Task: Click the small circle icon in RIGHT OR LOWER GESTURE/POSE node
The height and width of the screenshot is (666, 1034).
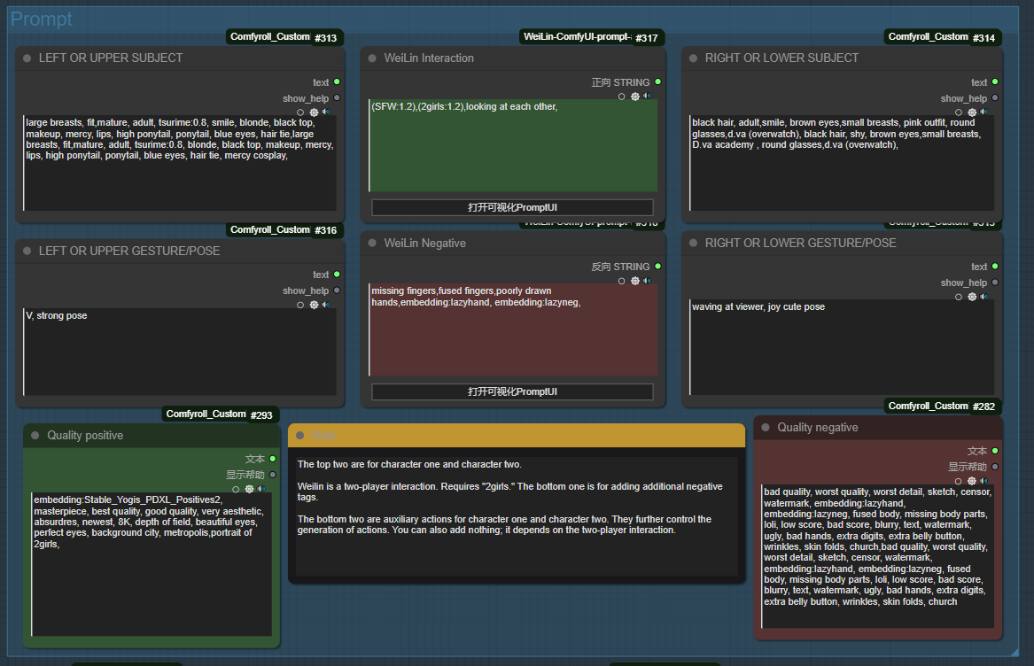Action: 959,298
